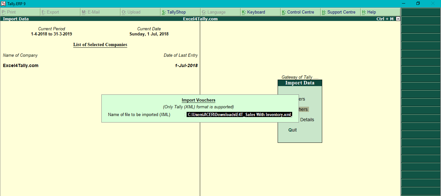Open the Language option
Image resolution: width=441 pixels, height=196 pixels.
coord(221,12)
